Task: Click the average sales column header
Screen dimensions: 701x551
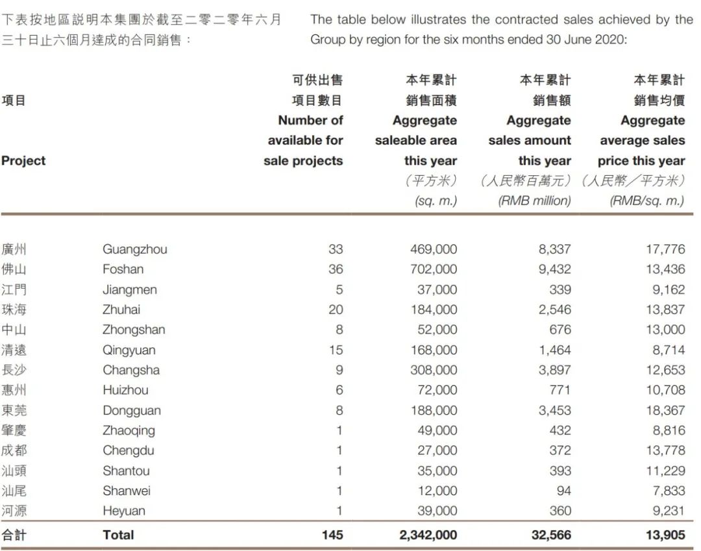Action: (x=642, y=140)
